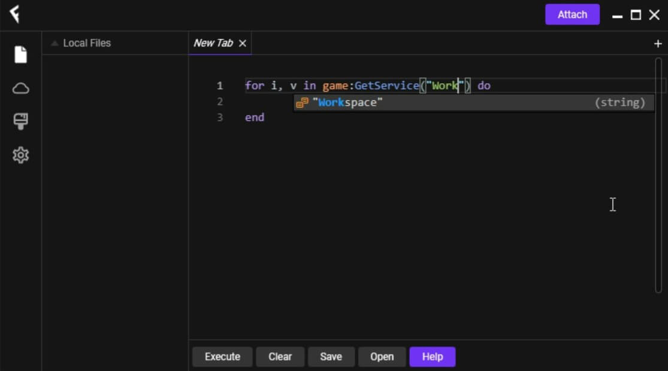Click the plus icon to add a tab
Screen dimensions: 668x371
click(657, 43)
